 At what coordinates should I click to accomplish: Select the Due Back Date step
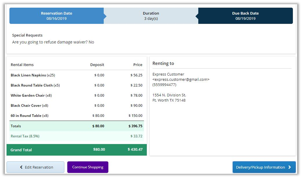[x=245, y=16]
